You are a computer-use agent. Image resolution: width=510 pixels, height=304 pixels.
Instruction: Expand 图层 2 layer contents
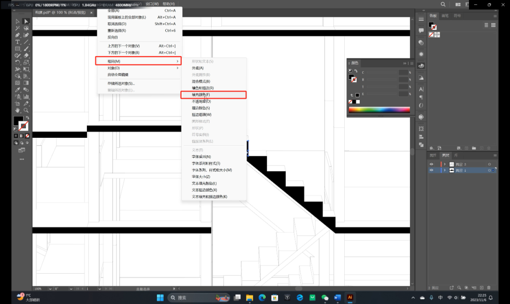445,164
